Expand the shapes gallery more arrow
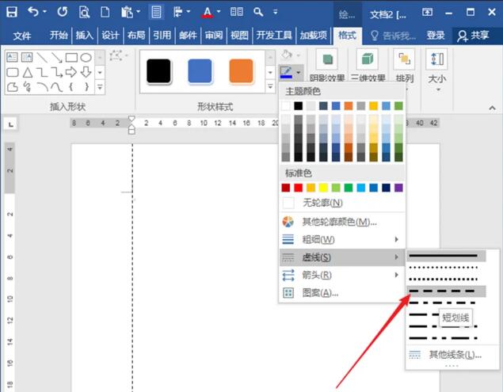The width and height of the screenshot is (503, 392). [100, 87]
